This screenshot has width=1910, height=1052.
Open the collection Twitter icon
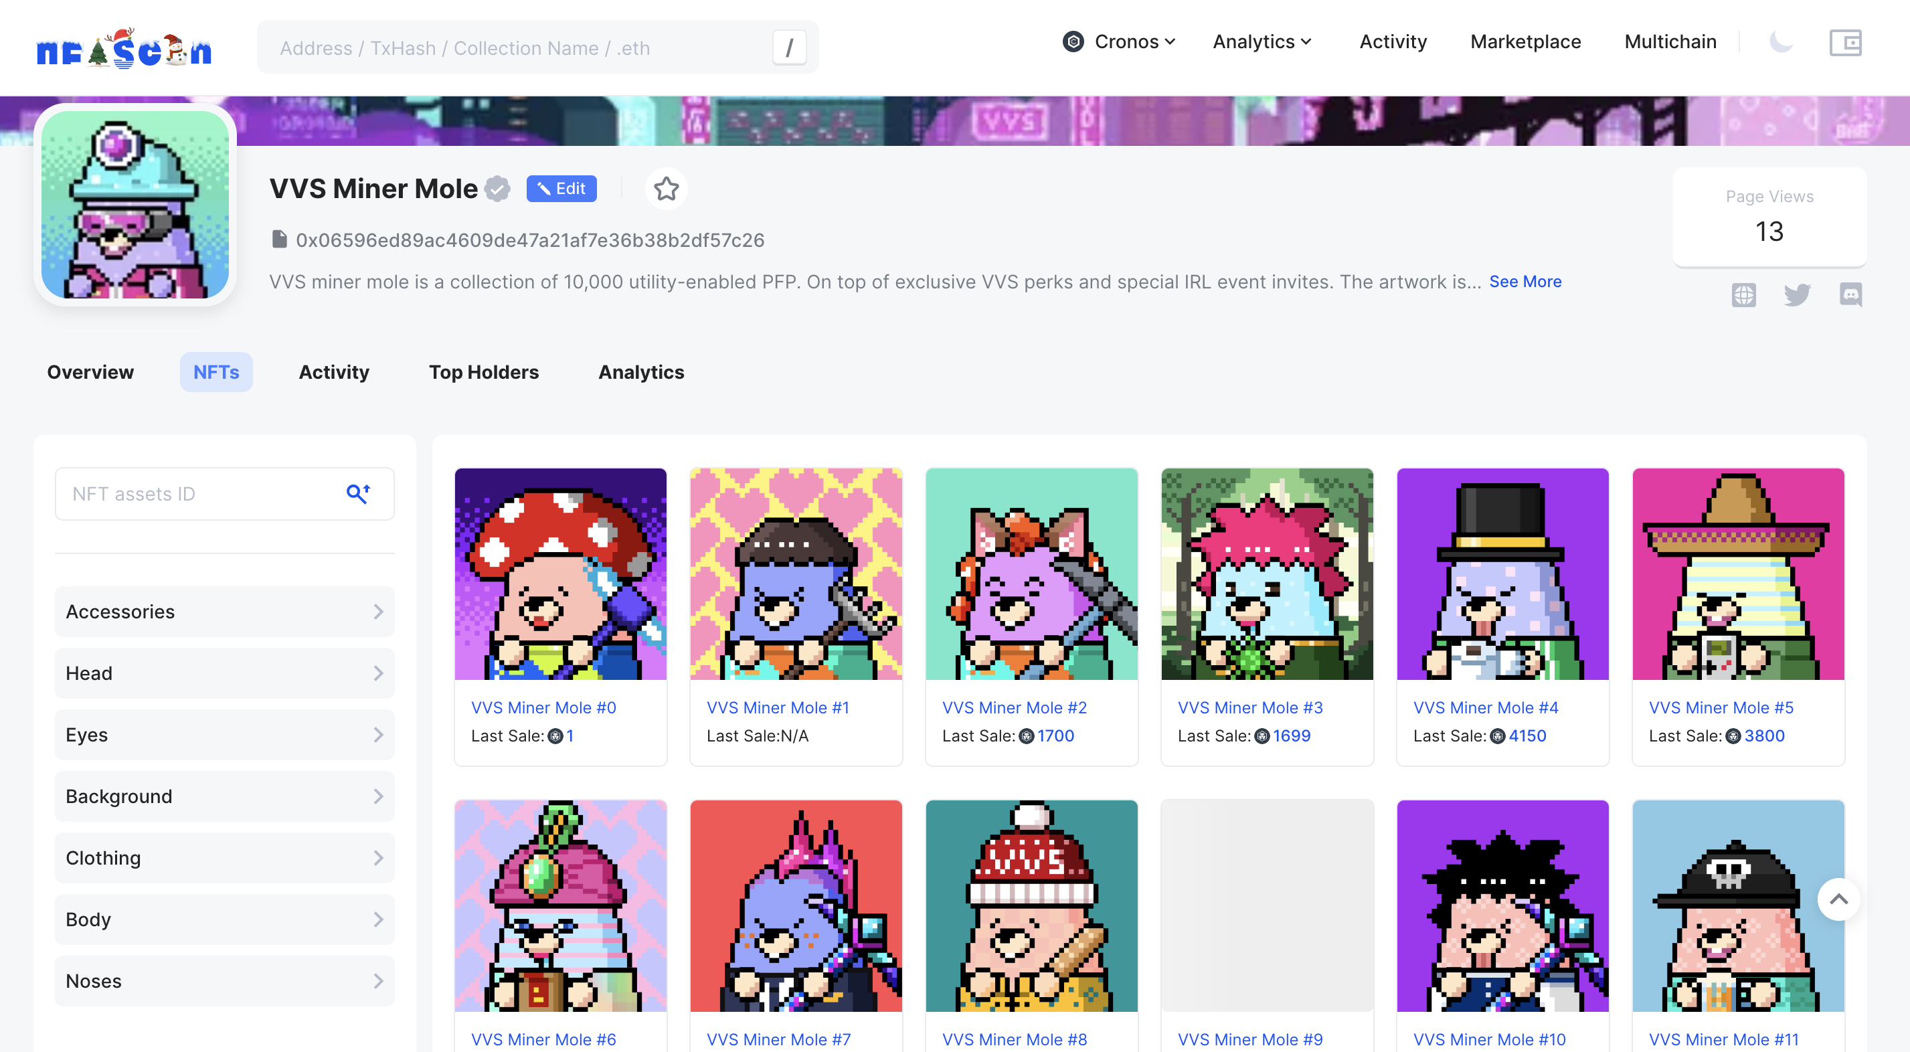(x=1796, y=295)
